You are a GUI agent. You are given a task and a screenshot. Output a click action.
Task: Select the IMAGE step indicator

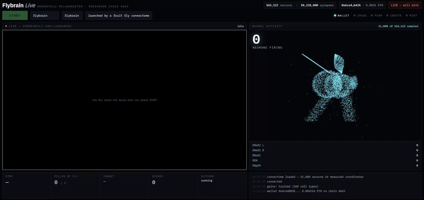tap(360, 16)
